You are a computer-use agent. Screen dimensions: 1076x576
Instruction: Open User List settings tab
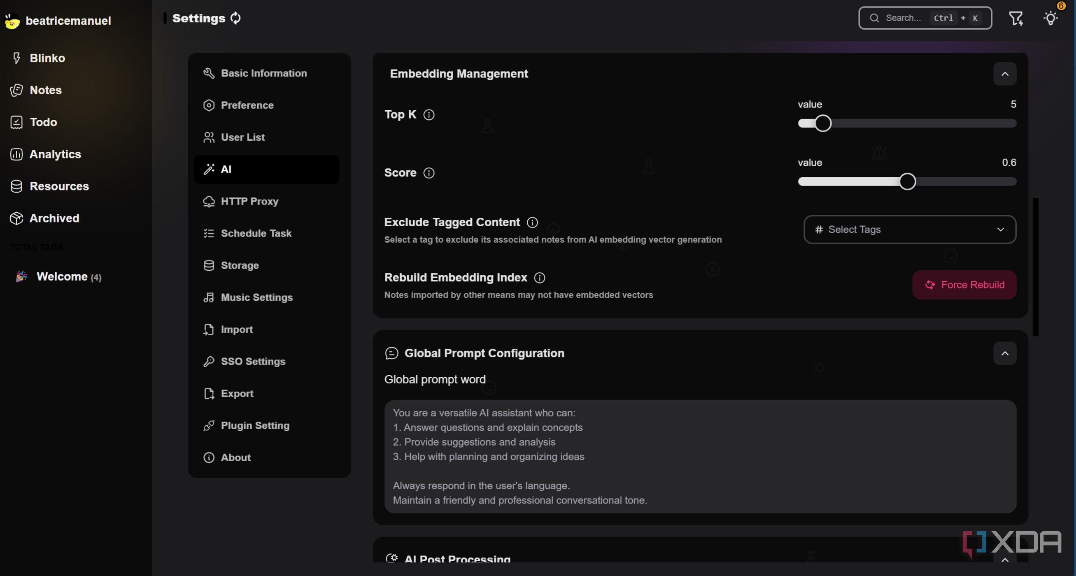(x=266, y=137)
